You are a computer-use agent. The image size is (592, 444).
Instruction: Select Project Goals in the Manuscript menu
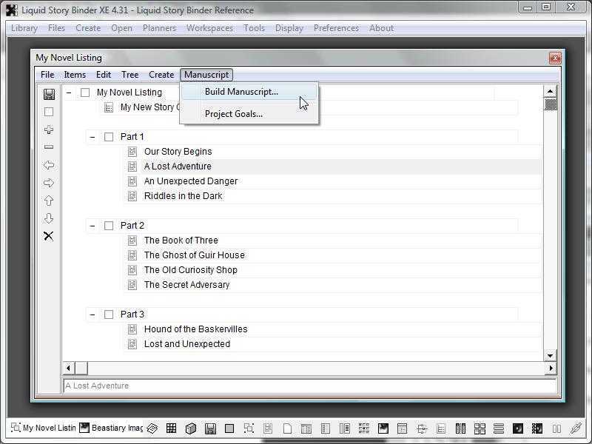[234, 114]
